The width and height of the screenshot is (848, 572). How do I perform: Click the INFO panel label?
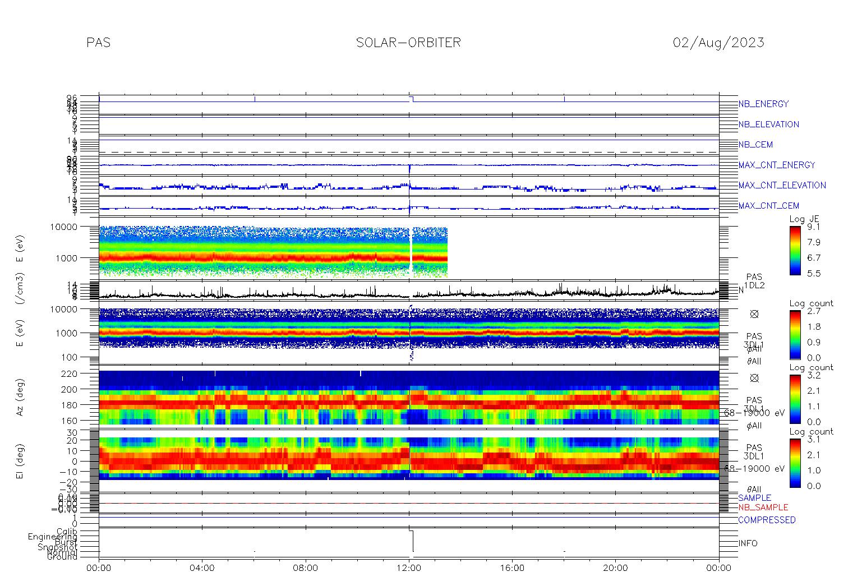coord(748,543)
